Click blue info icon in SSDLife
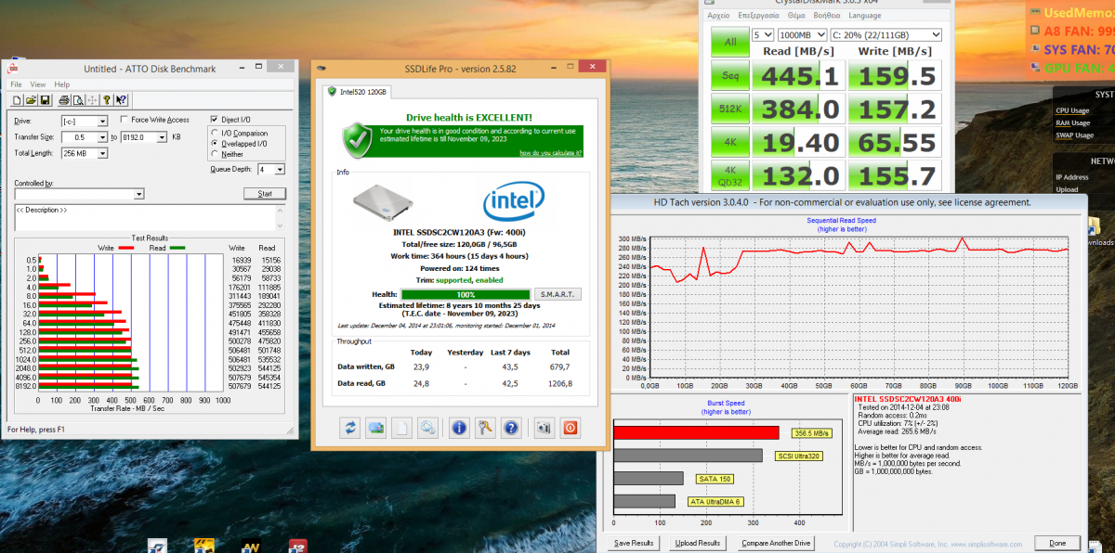1115x553 pixels. coord(459,428)
